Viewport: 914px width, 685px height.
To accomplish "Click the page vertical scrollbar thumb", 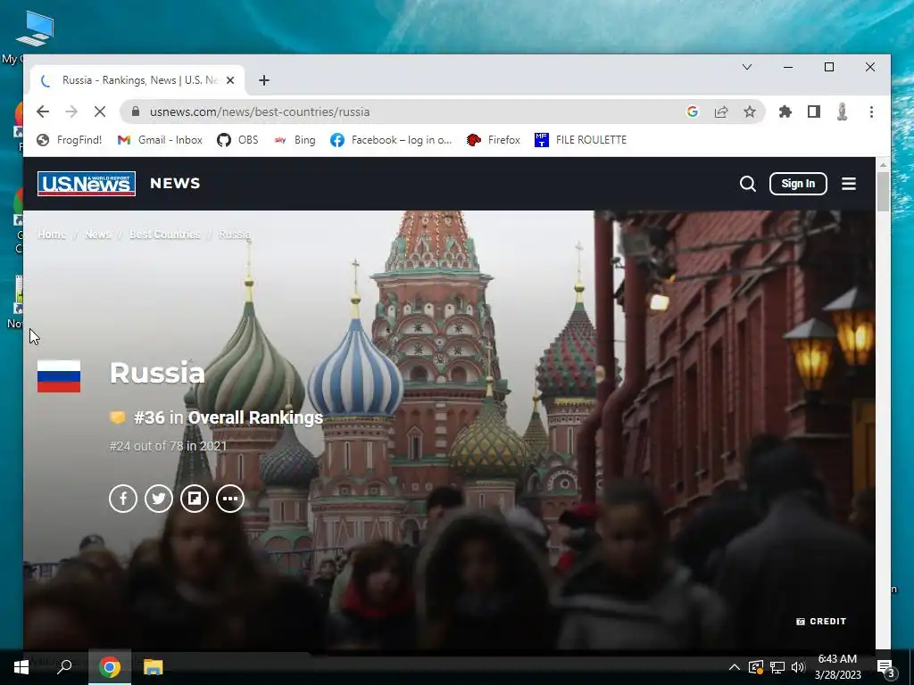I will pos(883,193).
